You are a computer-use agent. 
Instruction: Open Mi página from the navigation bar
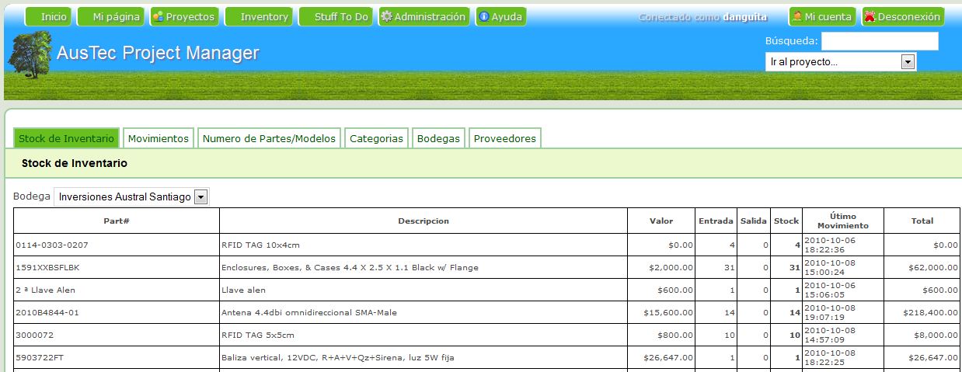[111, 16]
